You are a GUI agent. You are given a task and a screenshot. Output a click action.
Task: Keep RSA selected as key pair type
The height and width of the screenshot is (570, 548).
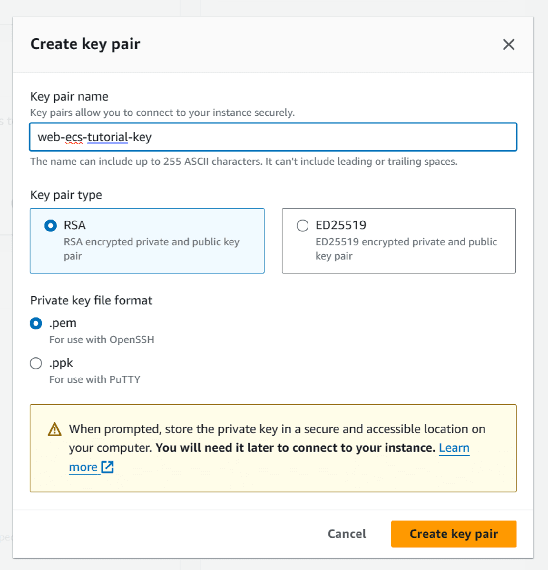point(50,226)
